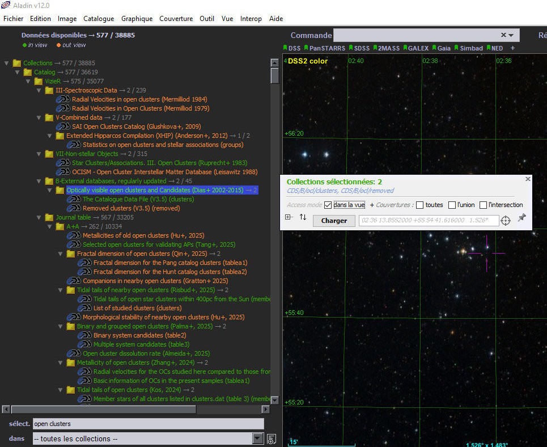
Task: Click the Charger button
Action: [334, 221]
